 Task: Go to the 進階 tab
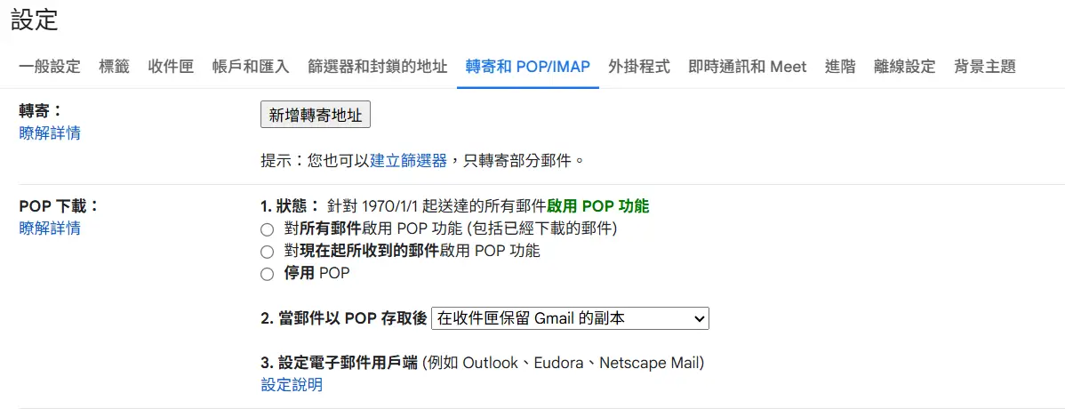(x=840, y=67)
